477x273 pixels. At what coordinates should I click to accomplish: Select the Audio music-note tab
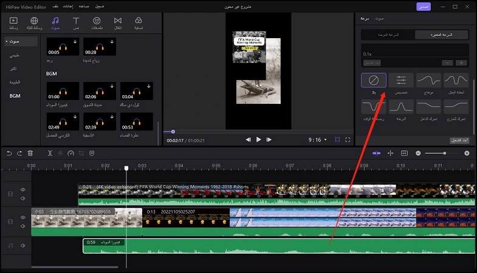55,21
